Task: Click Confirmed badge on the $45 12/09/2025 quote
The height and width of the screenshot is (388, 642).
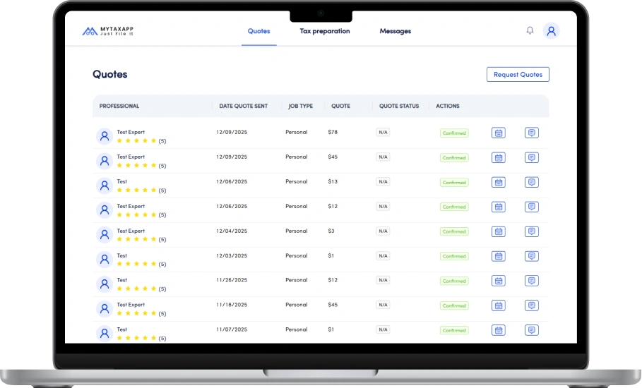Action: 453,157
